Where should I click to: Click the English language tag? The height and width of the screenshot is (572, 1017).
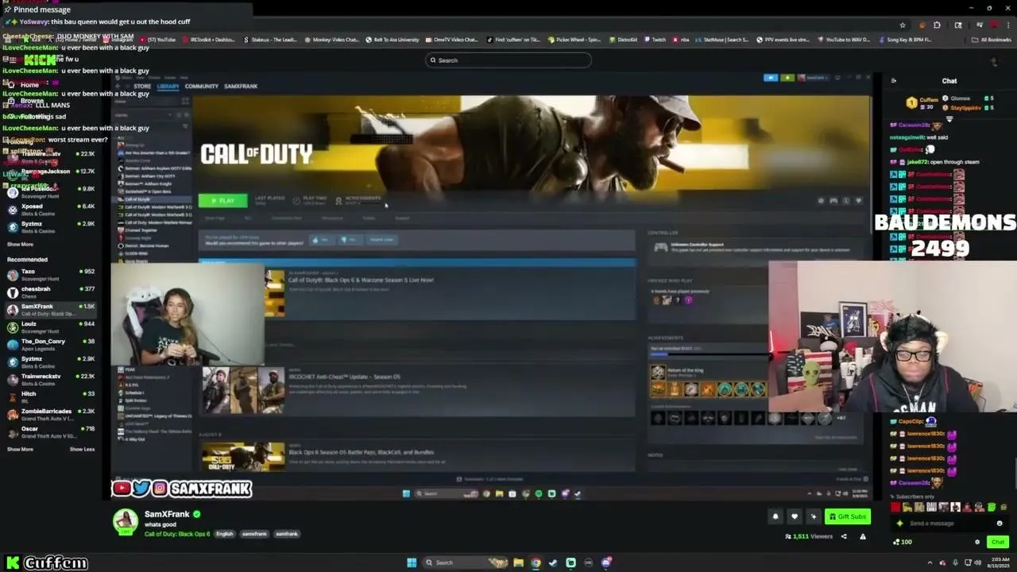pos(225,534)
